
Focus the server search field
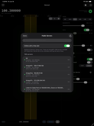(47, 40)
